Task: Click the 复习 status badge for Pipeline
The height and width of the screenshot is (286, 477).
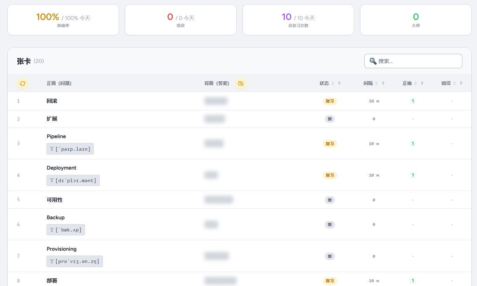Action: 330,144
